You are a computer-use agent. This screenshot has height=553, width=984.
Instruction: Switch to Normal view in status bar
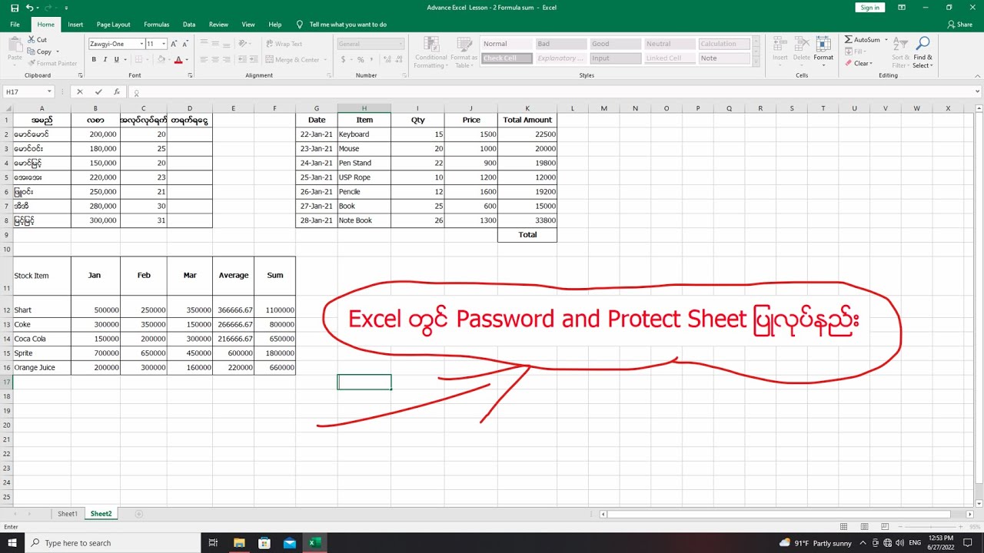pyautogui.click(x=843, y=527)
